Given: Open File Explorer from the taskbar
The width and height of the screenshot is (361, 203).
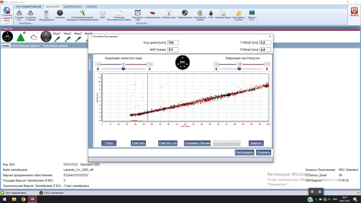Looking at the screenshot, I should click(x=14, y=199).
